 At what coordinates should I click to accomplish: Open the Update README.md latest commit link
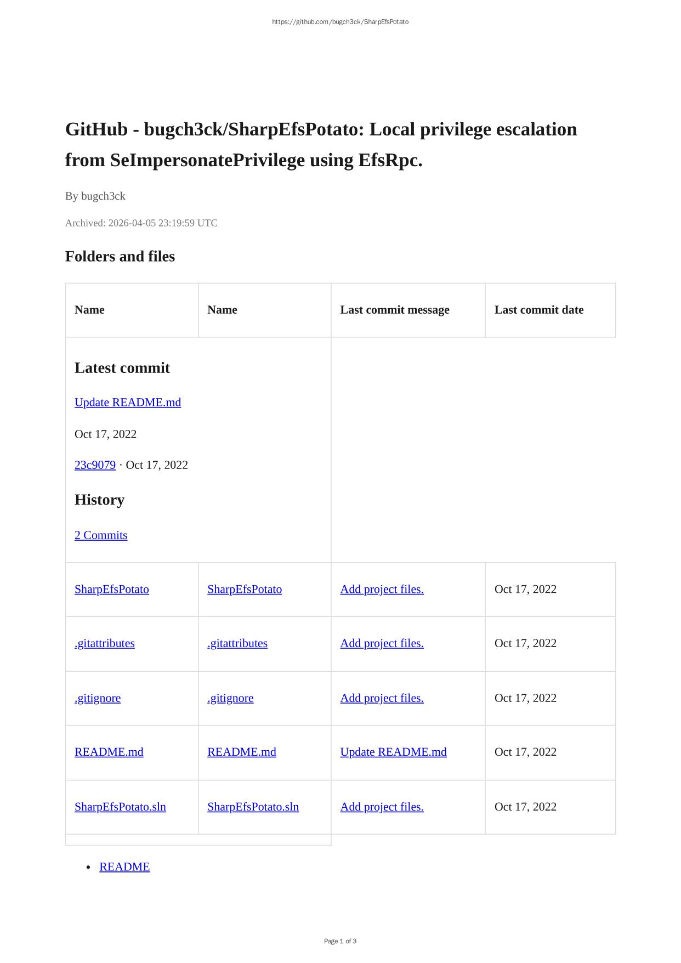pos(127,403)
